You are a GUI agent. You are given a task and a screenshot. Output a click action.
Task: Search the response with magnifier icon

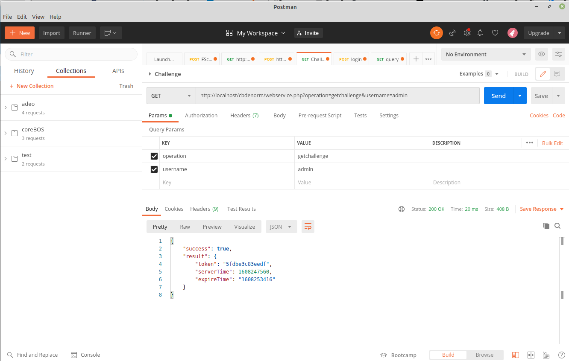[x=557, y=226]
